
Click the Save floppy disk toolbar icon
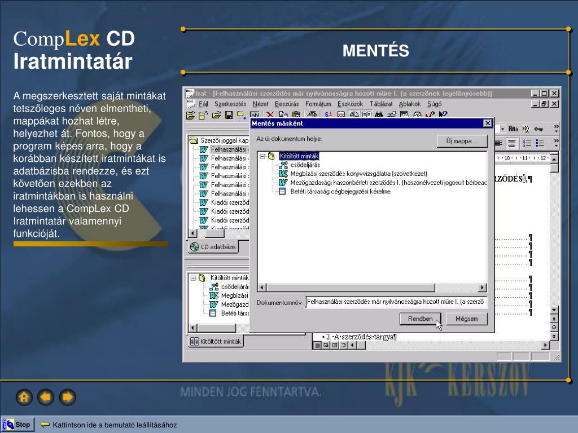coord(229,115)
